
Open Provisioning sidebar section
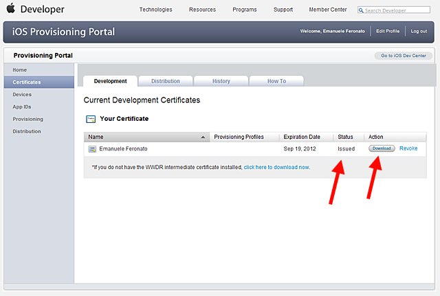pyautogui.click(x=27, y=119)
